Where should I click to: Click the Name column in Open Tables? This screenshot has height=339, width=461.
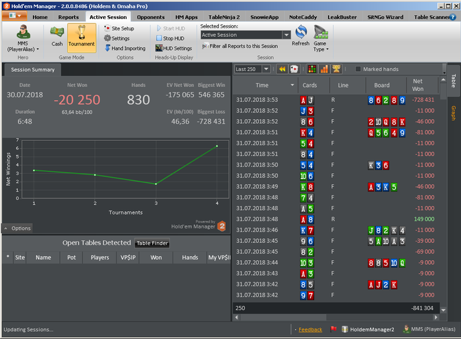click(x=43, y=257)
